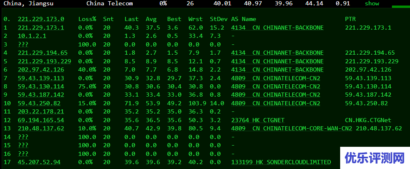Screen dimensions: 410x169
Task: Open hop 7 IP link 59.43.139.113
Action: [41, 78]
